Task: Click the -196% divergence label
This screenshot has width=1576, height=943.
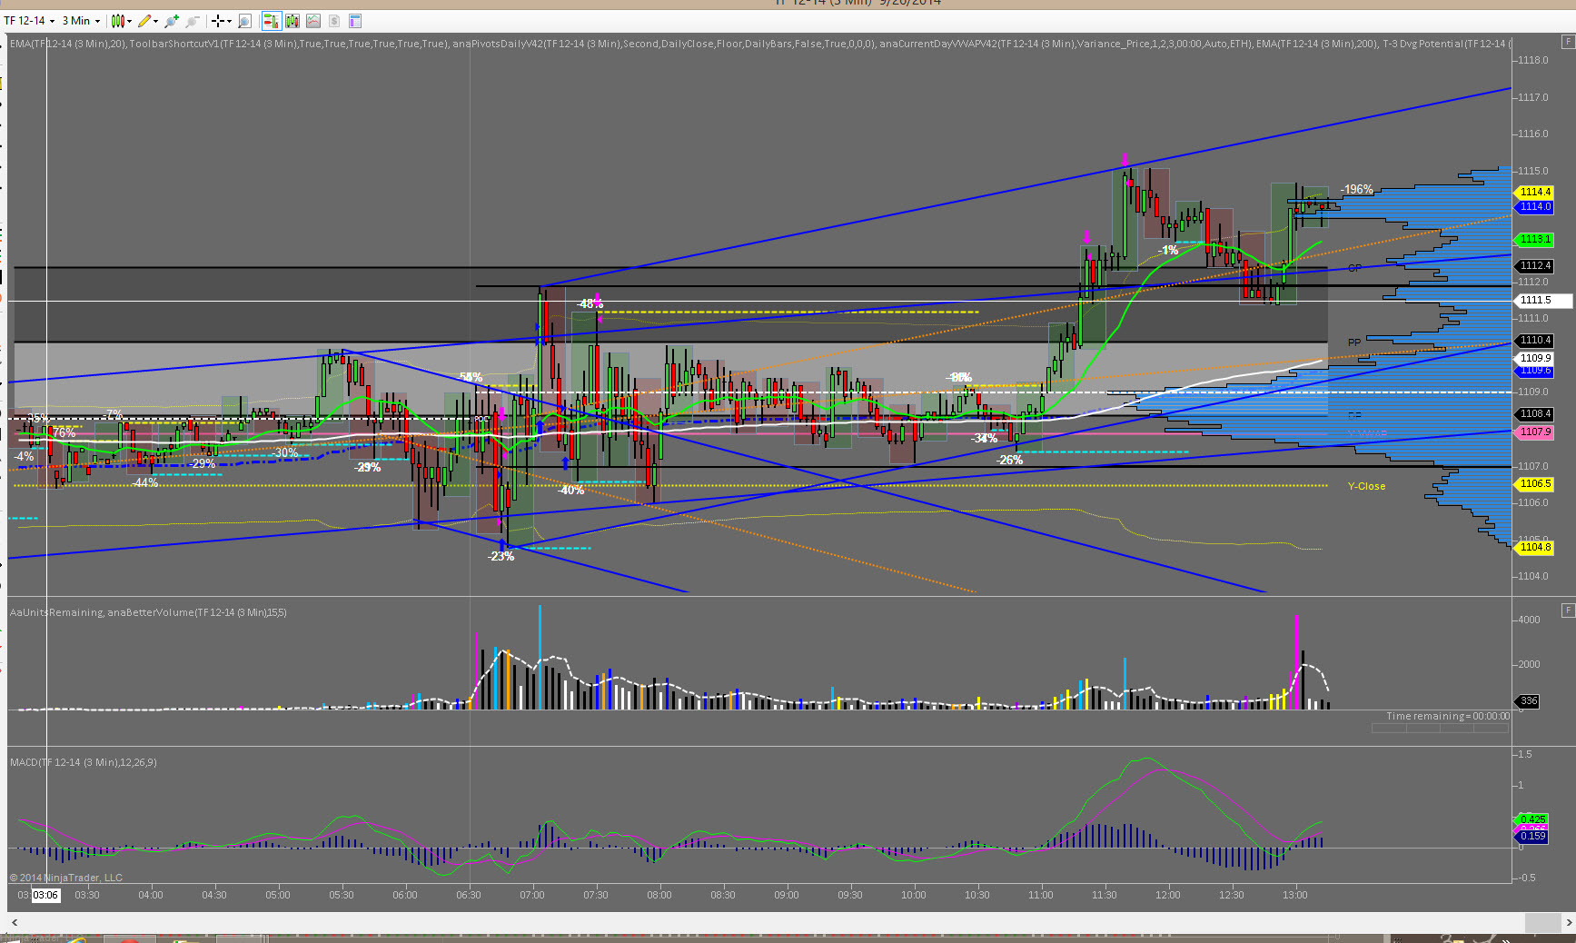Action: pos(1357,189)
